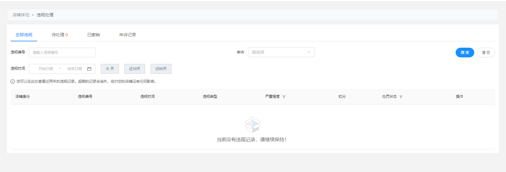This screenshot has height=172, width=506.
Task: Filter by 处罚状态 funnel icon
Action: click(x=401, y=97)
